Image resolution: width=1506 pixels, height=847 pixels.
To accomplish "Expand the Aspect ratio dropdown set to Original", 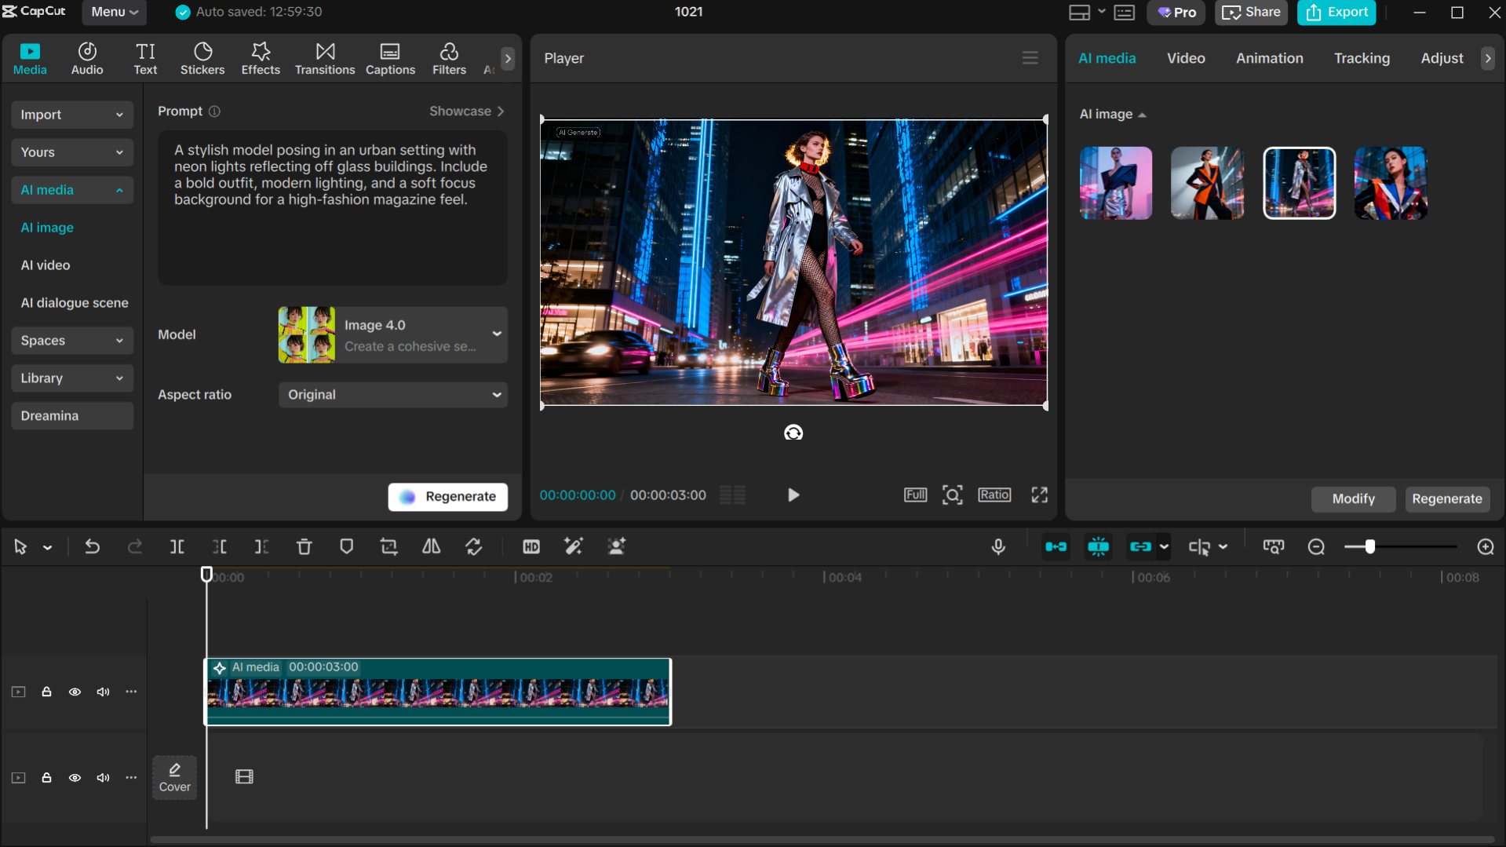I will 392,394.
